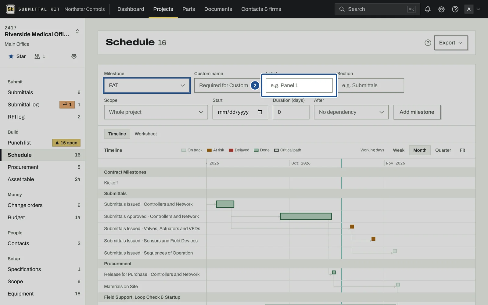Screen dimensions: 488x305
Task: Click the Duration days field
Action: [x=291, y=112]
